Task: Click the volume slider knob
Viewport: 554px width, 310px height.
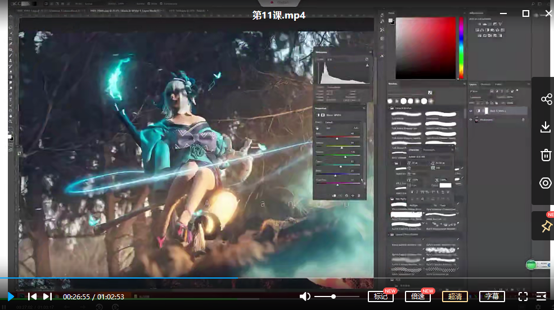Action: (x=334, y=297)
